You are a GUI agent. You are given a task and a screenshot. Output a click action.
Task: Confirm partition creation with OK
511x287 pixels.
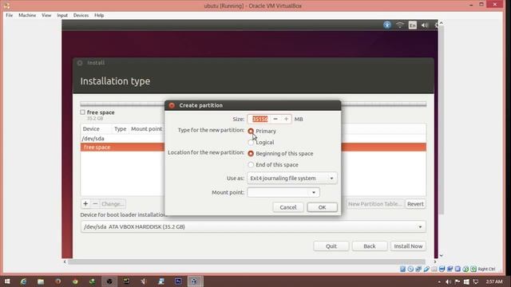pyautogui.click(x=322, y=207)
